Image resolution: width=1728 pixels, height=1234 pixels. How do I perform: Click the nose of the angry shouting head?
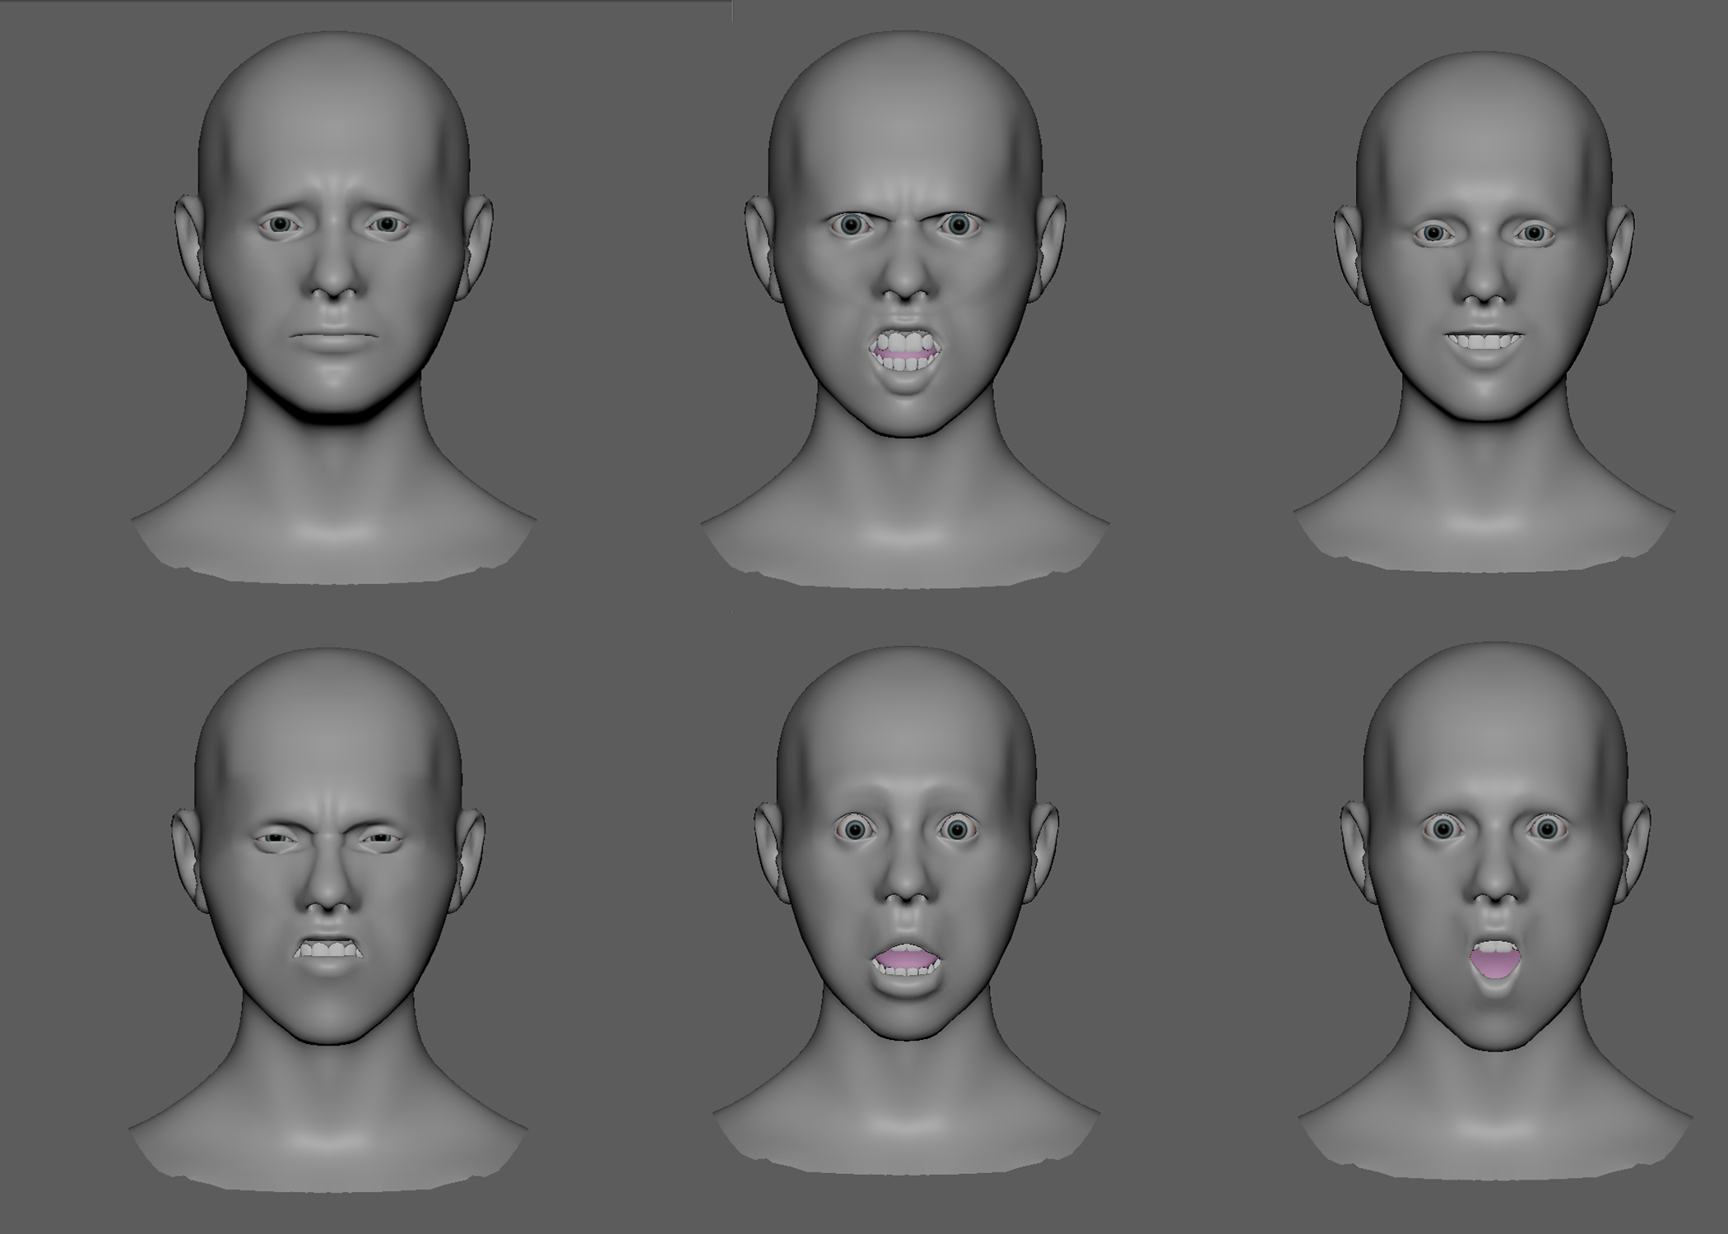click(905, 280)
